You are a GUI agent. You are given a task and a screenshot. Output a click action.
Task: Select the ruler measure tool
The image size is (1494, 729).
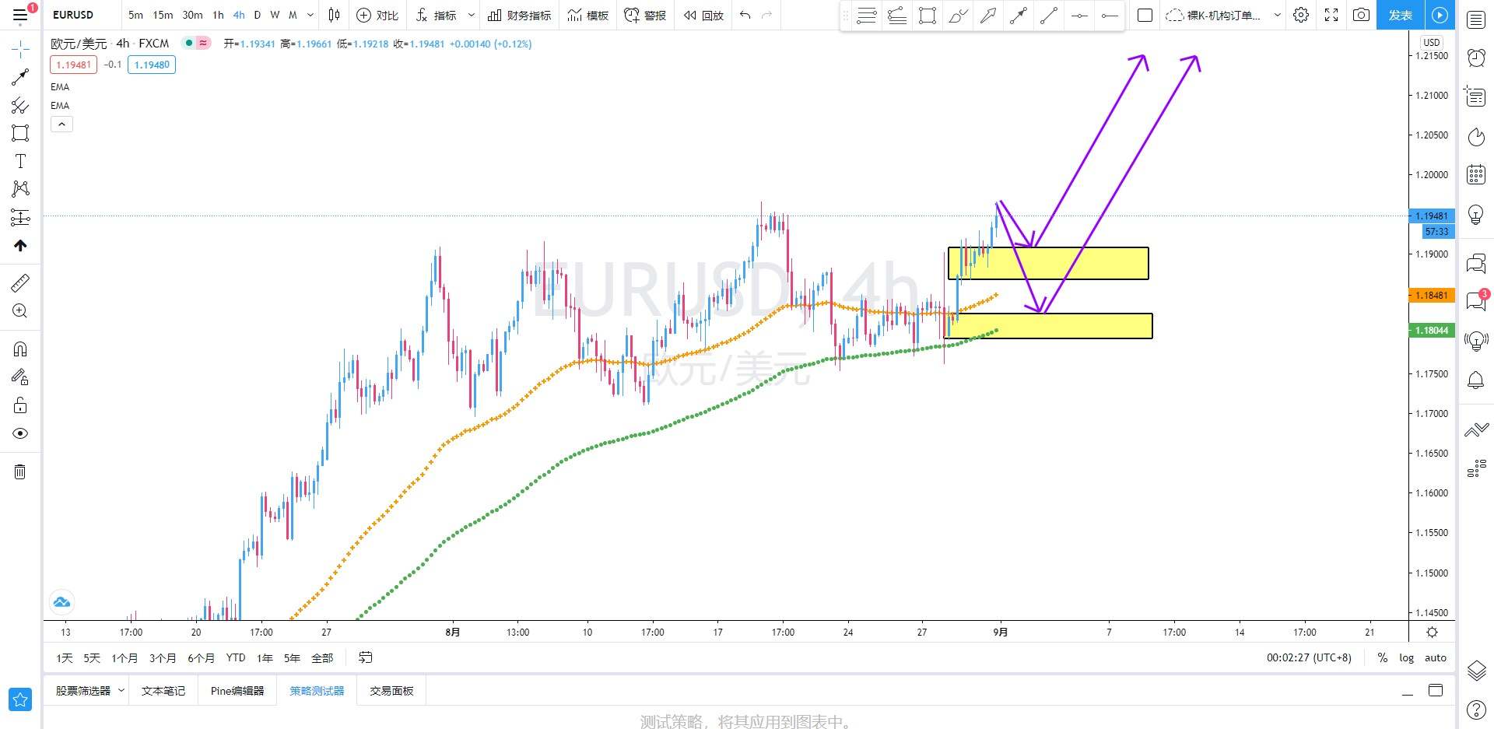pyautogui.click(x=20, y=282)
